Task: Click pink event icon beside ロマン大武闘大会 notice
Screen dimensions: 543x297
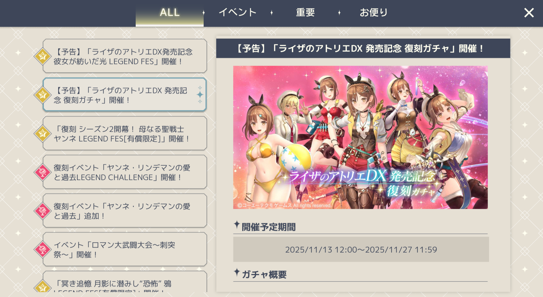Action: pyautogui.click(x=43, y=249)
